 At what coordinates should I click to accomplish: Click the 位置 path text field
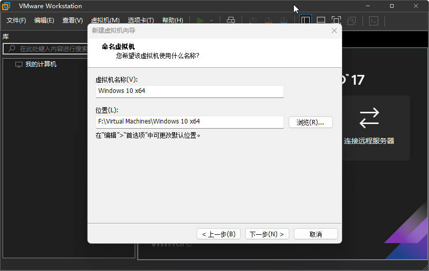click(x=189, y=121)
